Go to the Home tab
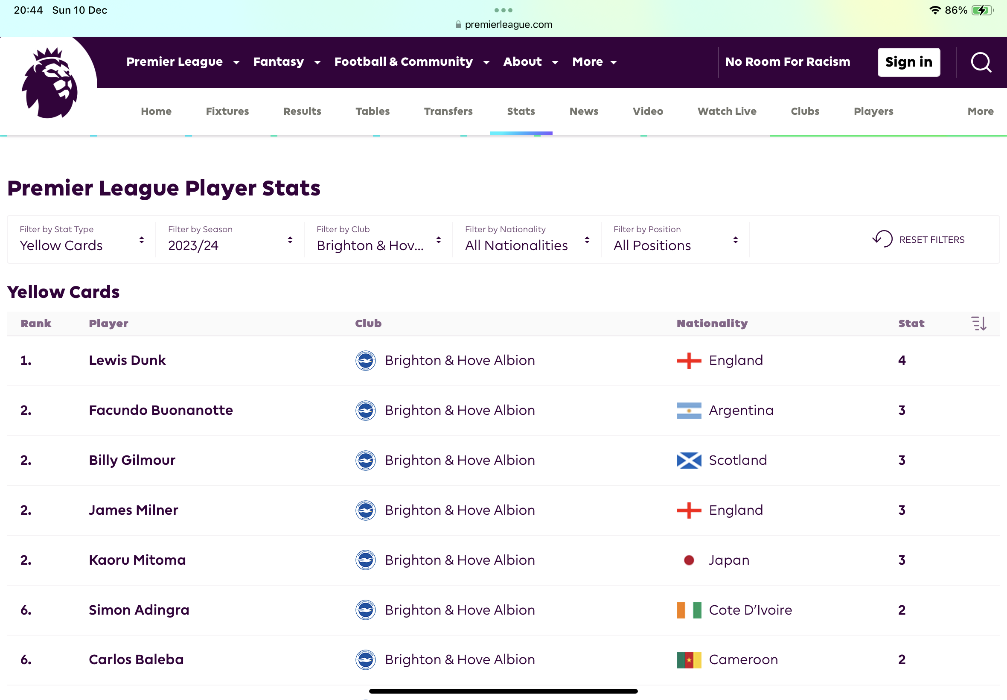This screenshot has width=1007, height=700. click(156, 111)
